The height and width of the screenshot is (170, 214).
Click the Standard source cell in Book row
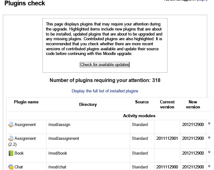tap(140, 153)
